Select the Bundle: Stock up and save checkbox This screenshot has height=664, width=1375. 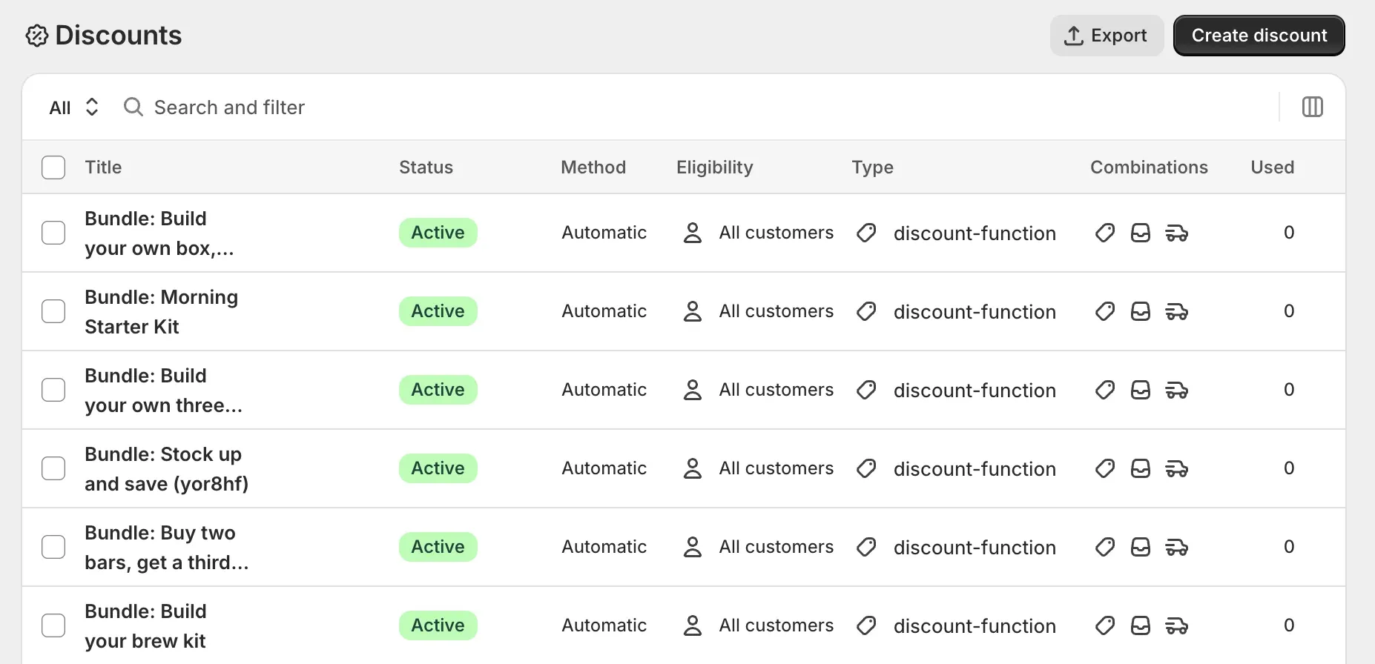[x=53, y=468]
